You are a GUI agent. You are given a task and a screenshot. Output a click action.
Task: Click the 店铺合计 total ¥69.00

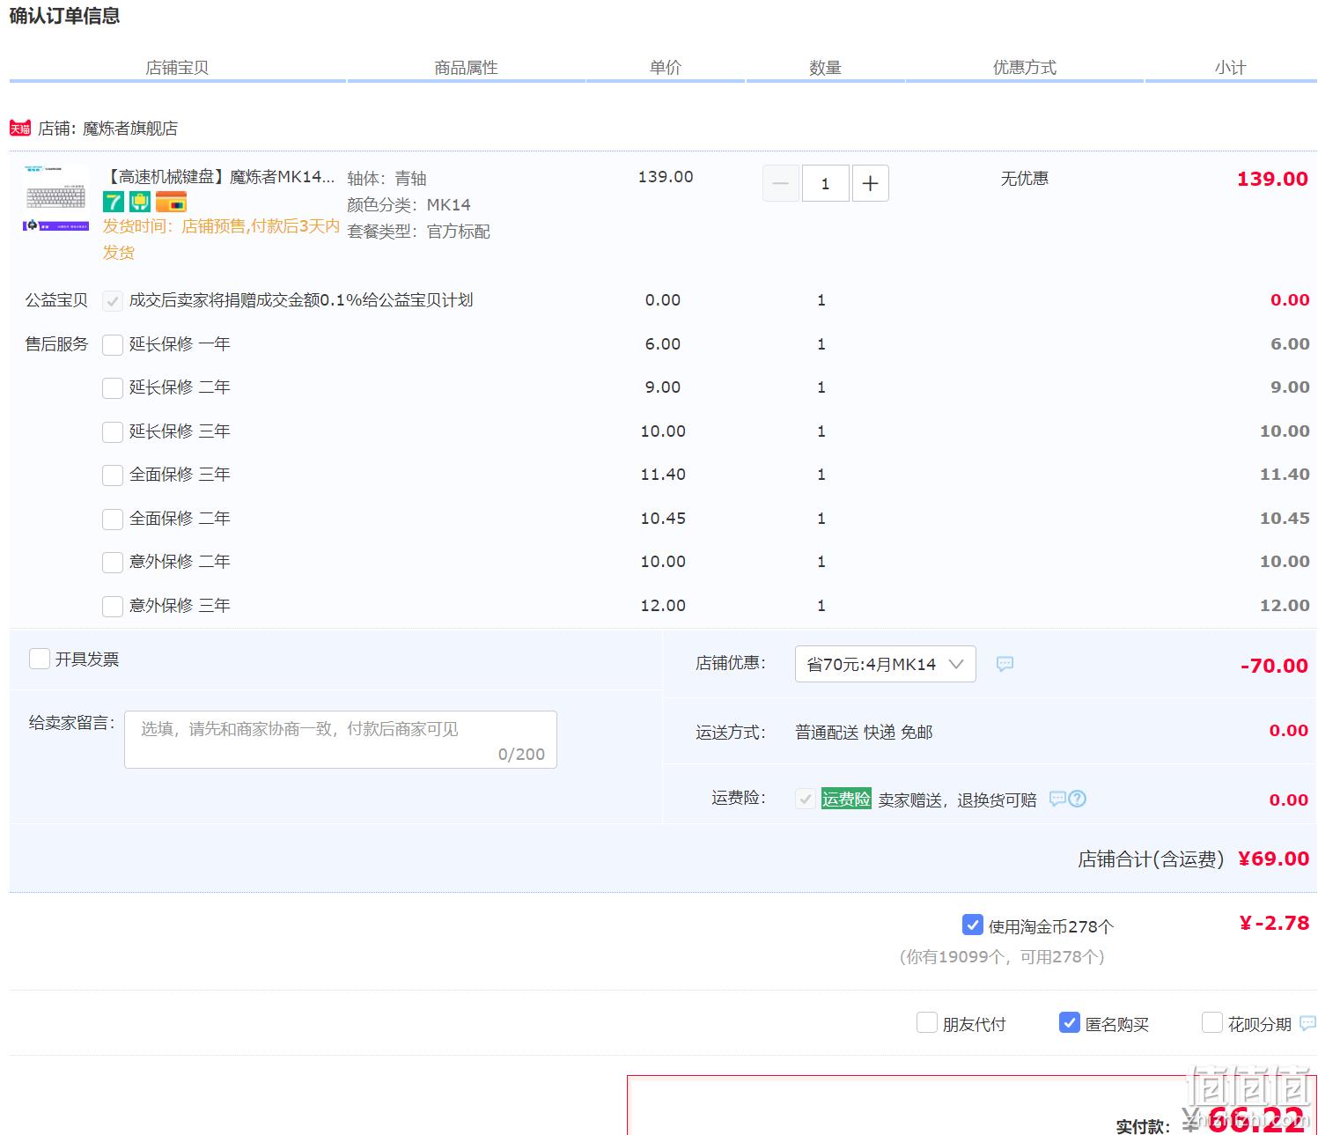click(1274, 859)
